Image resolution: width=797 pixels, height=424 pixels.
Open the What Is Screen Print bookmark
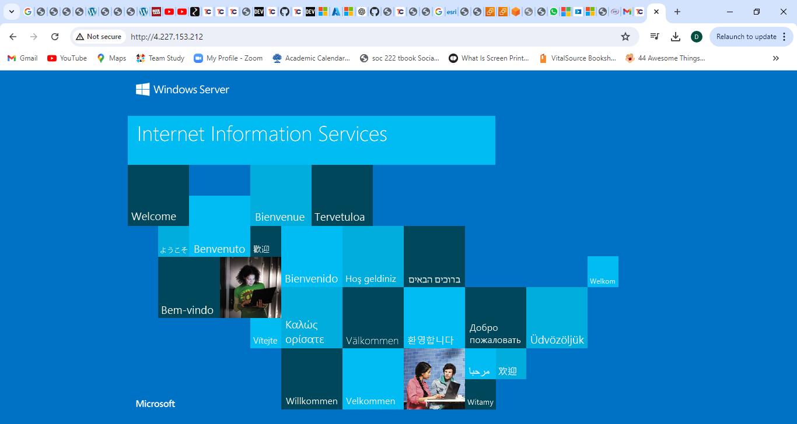pos(489,58)
